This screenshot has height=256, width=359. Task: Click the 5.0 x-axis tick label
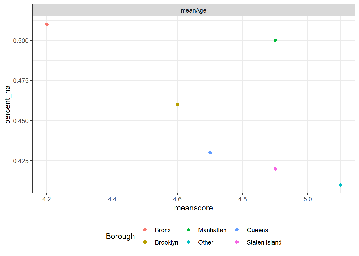(x=307, y=199)
